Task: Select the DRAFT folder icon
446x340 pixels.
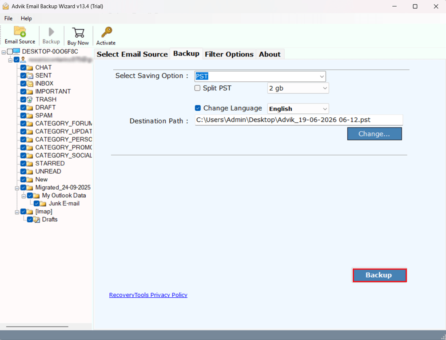Action: (x=30, y=108)
